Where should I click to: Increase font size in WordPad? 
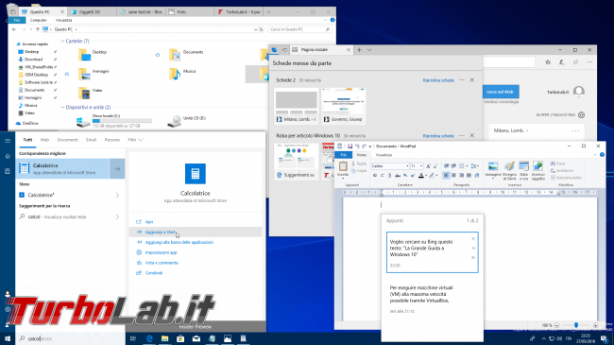click(428, 166)
